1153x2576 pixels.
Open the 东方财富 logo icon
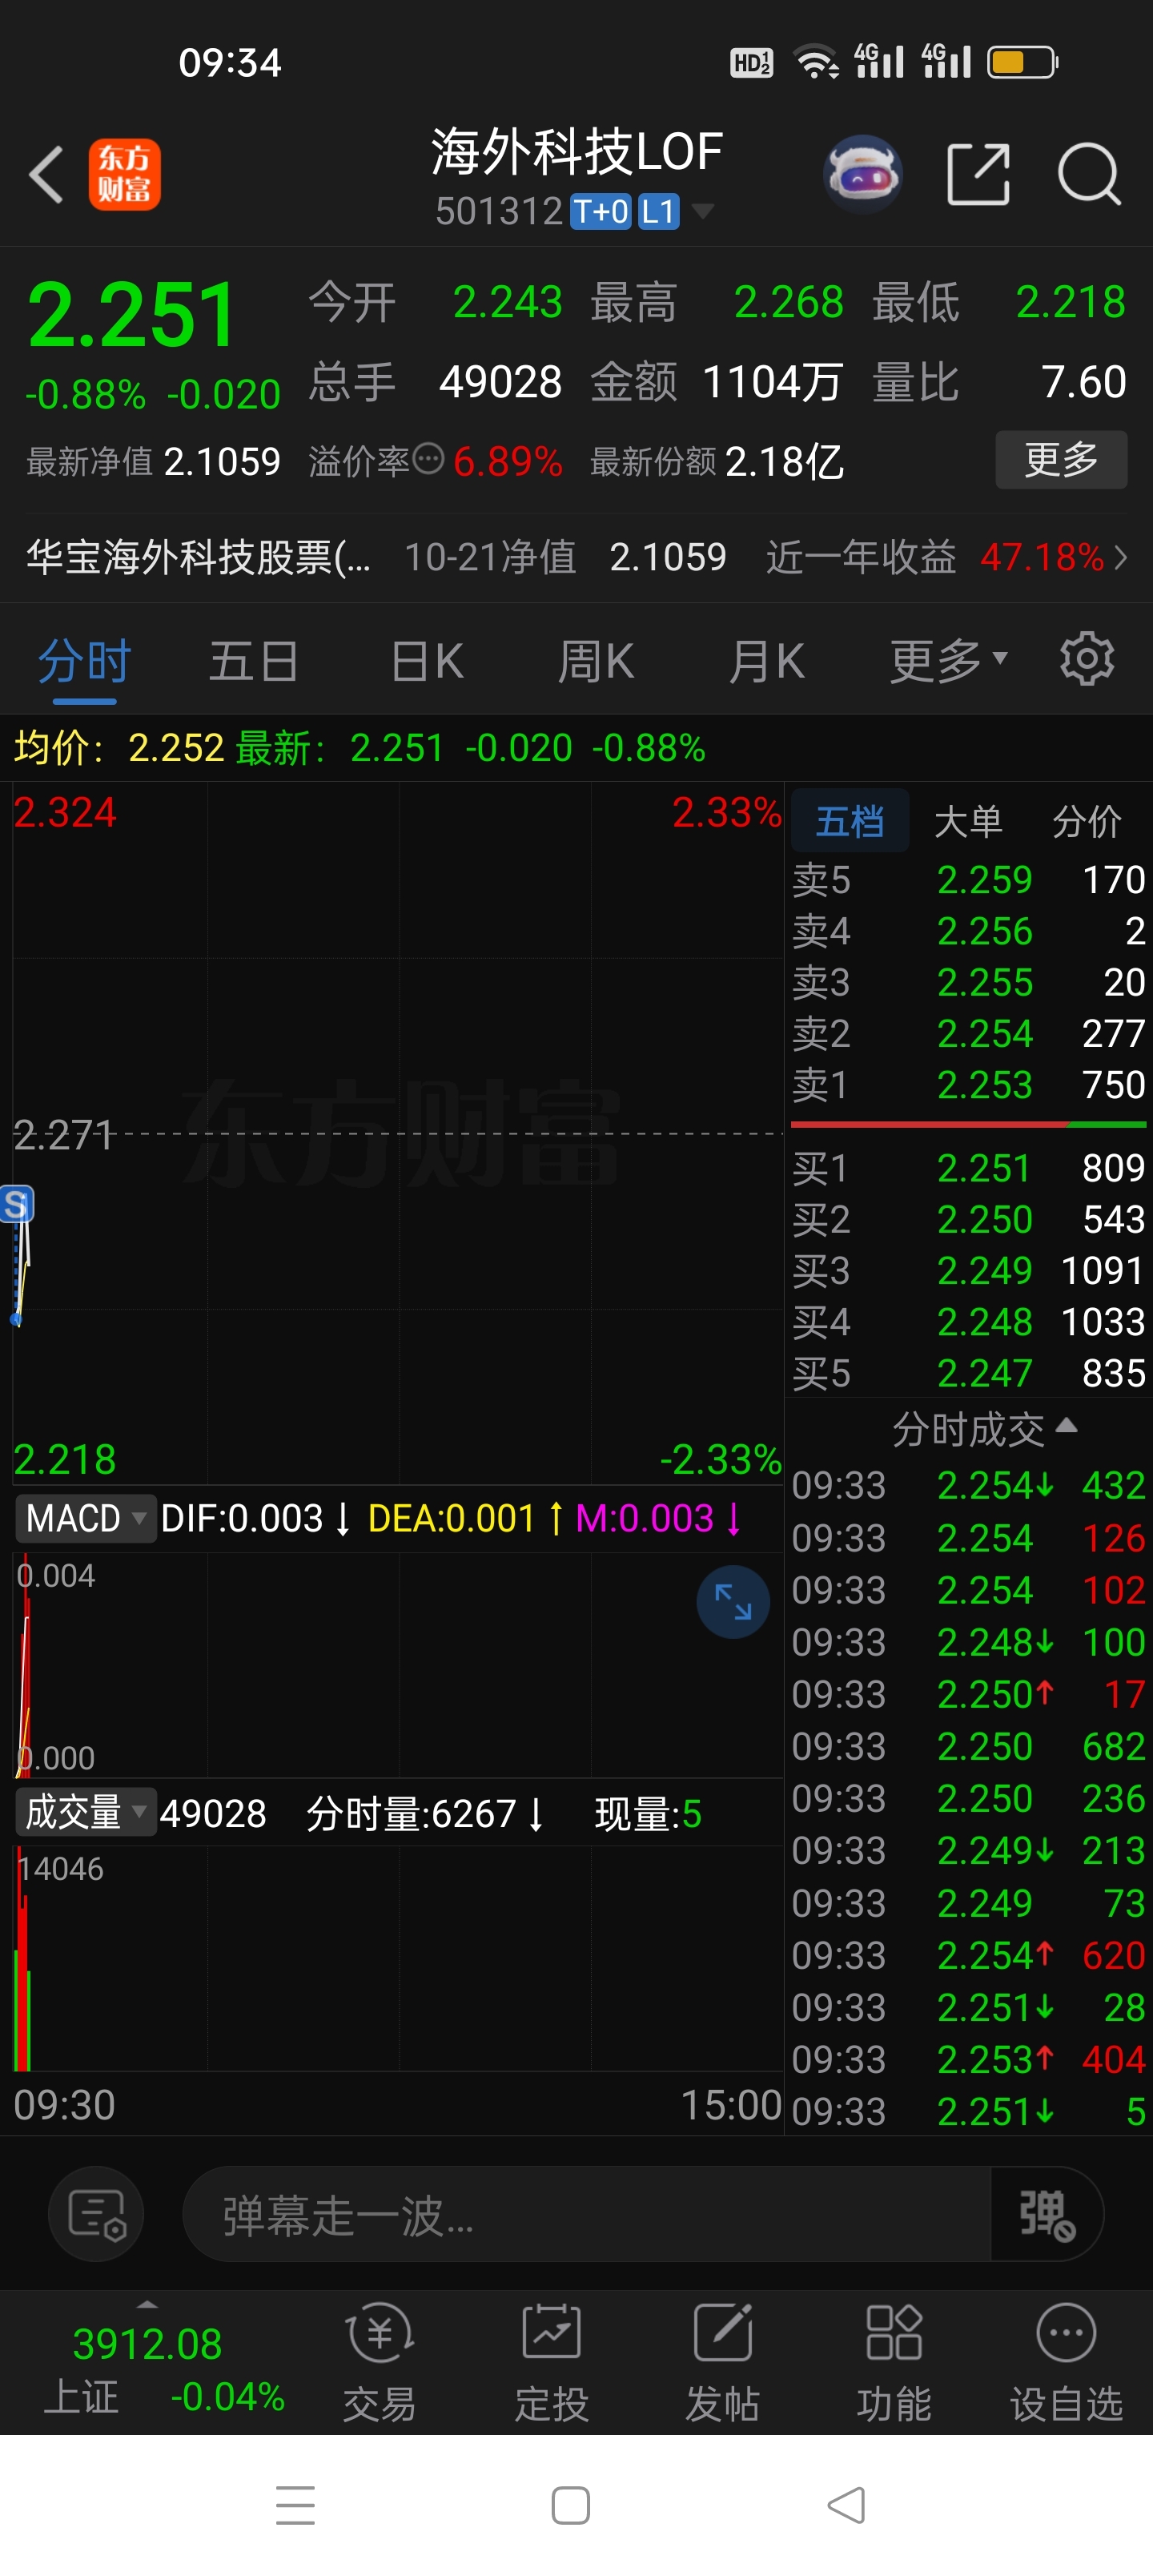(125, 175)
